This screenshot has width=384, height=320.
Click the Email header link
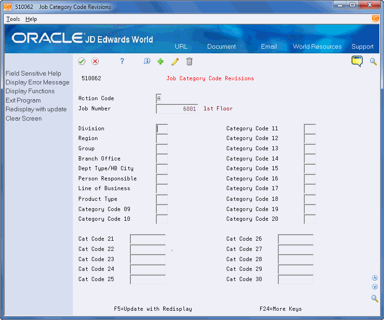coord(269,46)
